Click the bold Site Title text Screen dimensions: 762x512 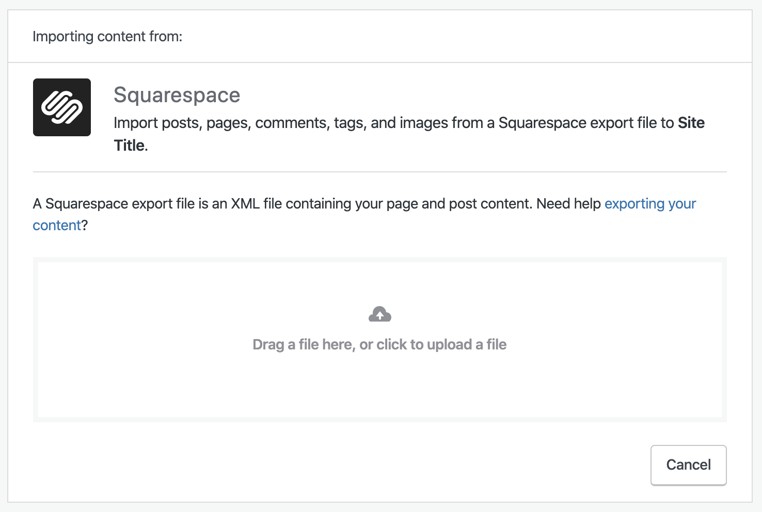(691, 123)
